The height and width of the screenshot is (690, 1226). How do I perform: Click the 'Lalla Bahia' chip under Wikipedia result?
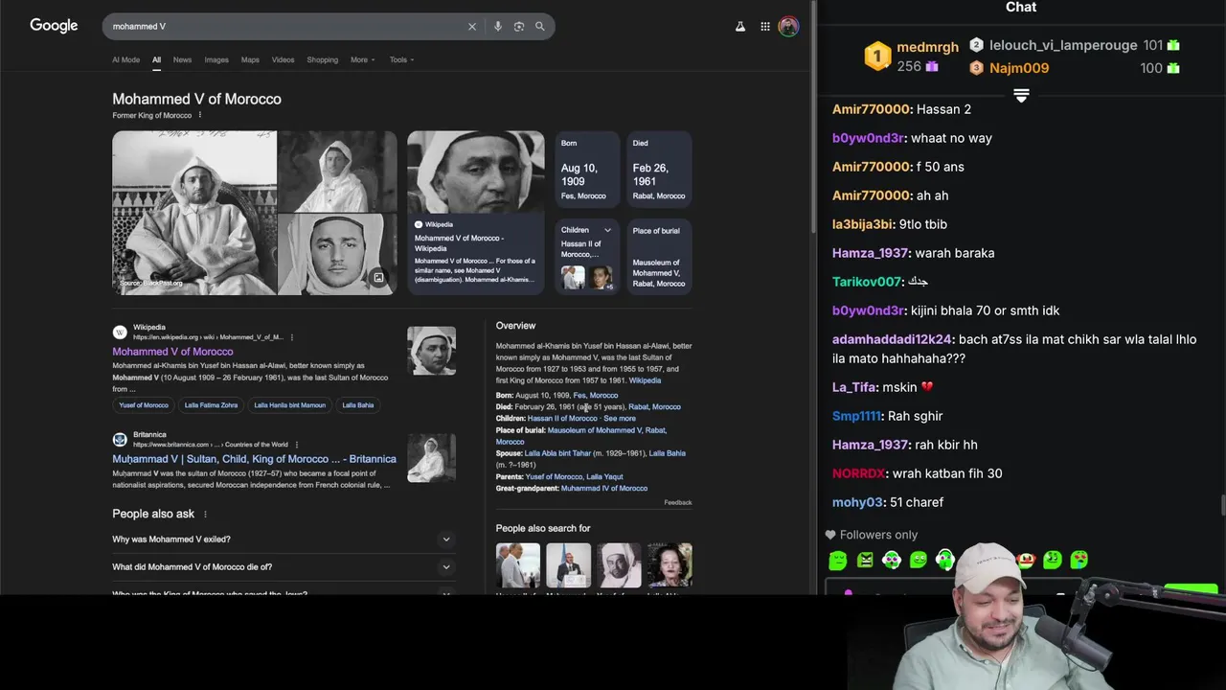point(357,405)
